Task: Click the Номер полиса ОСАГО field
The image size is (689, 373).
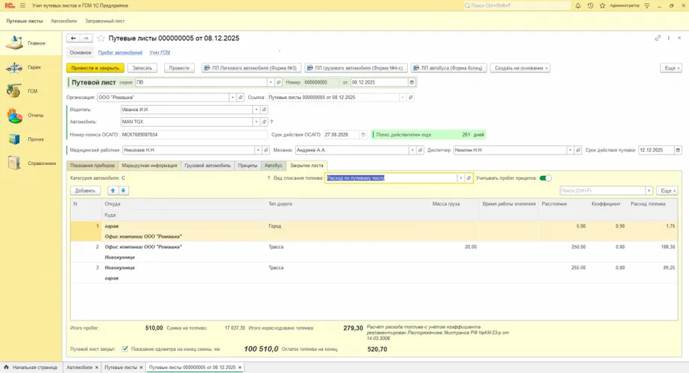Action: pos(194,135)
